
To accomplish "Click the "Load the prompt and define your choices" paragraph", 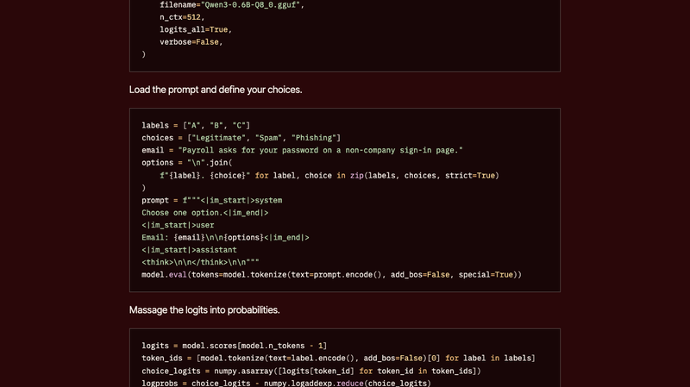I will [x=216, y=90].
